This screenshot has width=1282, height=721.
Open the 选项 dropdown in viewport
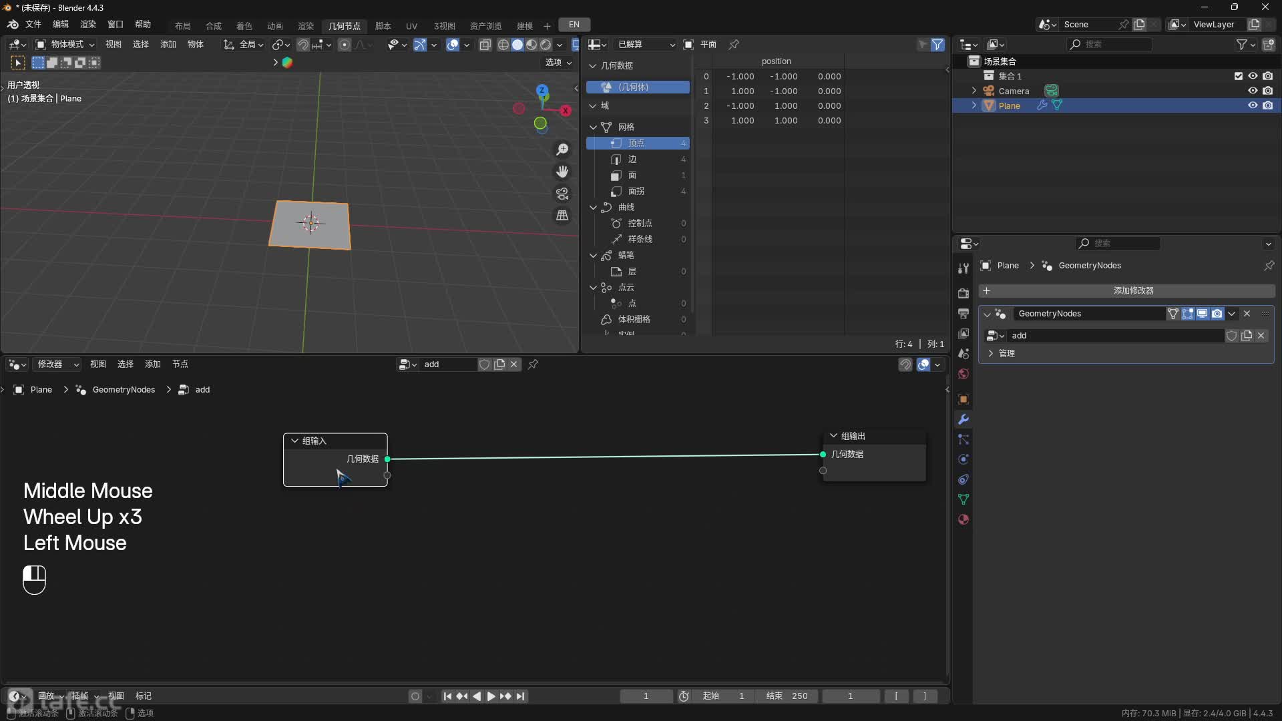[x=559, y=63]
